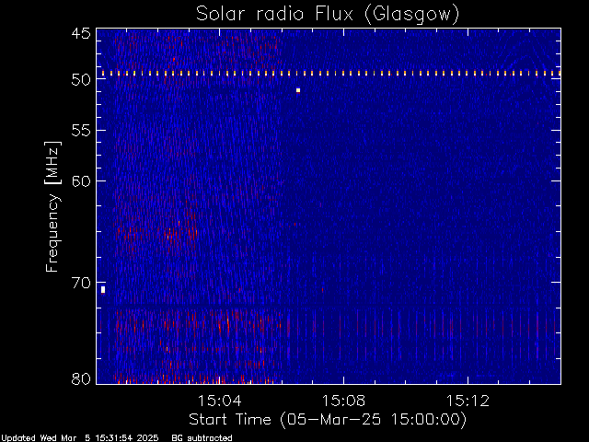This screenshot has width=589, height=442.
Task: Click the 15:04 time tick label
Action: [220, 401]
